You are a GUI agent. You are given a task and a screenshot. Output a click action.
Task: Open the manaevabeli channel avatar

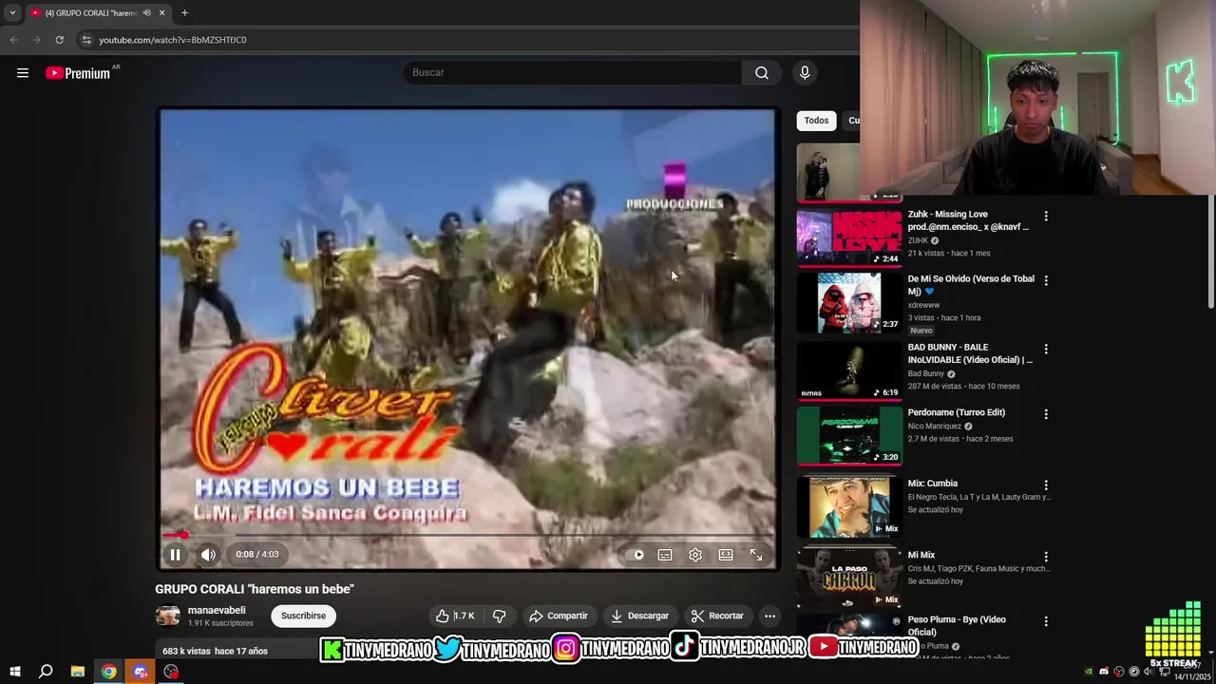pyautogui.click(x=168, y=616)
